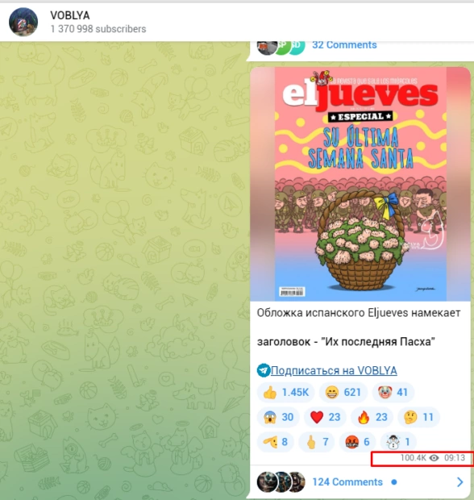Add the screaming face reaction 30
Viewport: 474px width, 500px height.
point(278,417)
